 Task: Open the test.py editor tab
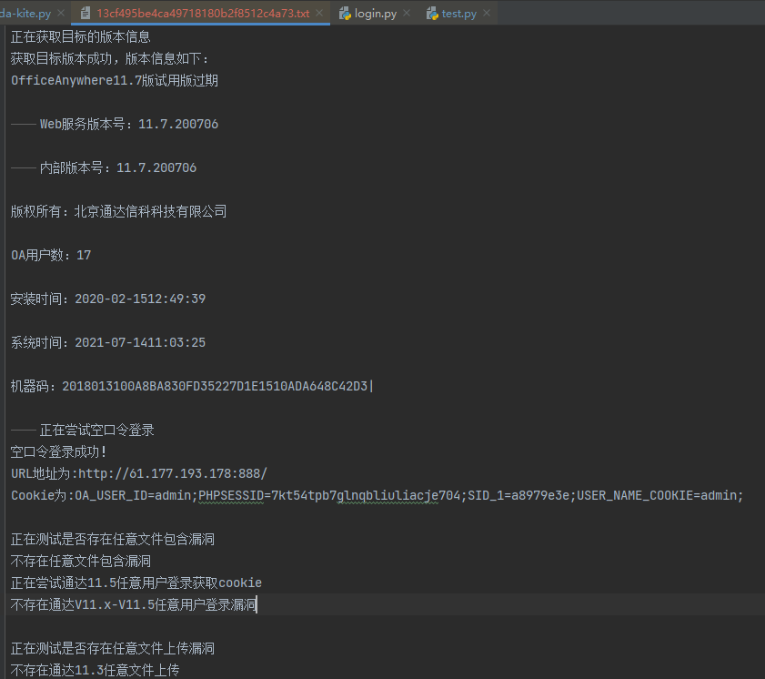[x=458, y=13]
